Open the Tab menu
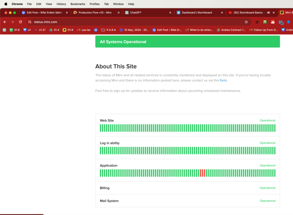 106,4
